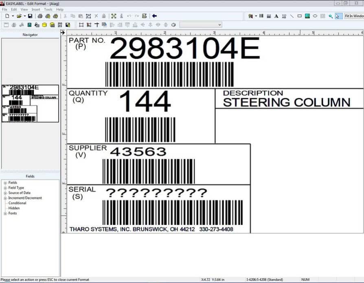The height and width of the screenshot is (283, 364).
Task: Select the THARO SYSTEMS address text line
Action: [151, 229]
